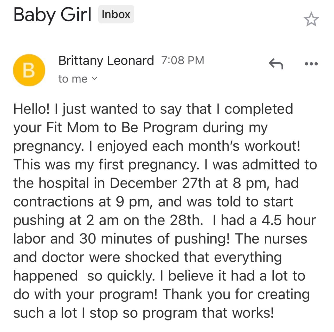Viewport: 334px width, 332px height.
Task: Click "The nurses" in the email body
Action: tap(271, 238)
